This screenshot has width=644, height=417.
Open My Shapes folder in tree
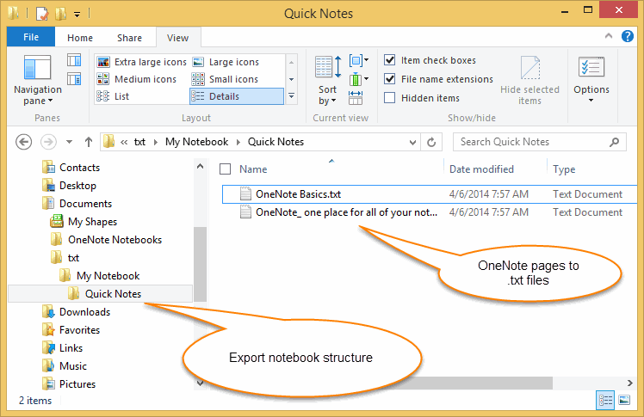(x=84, y=222)
